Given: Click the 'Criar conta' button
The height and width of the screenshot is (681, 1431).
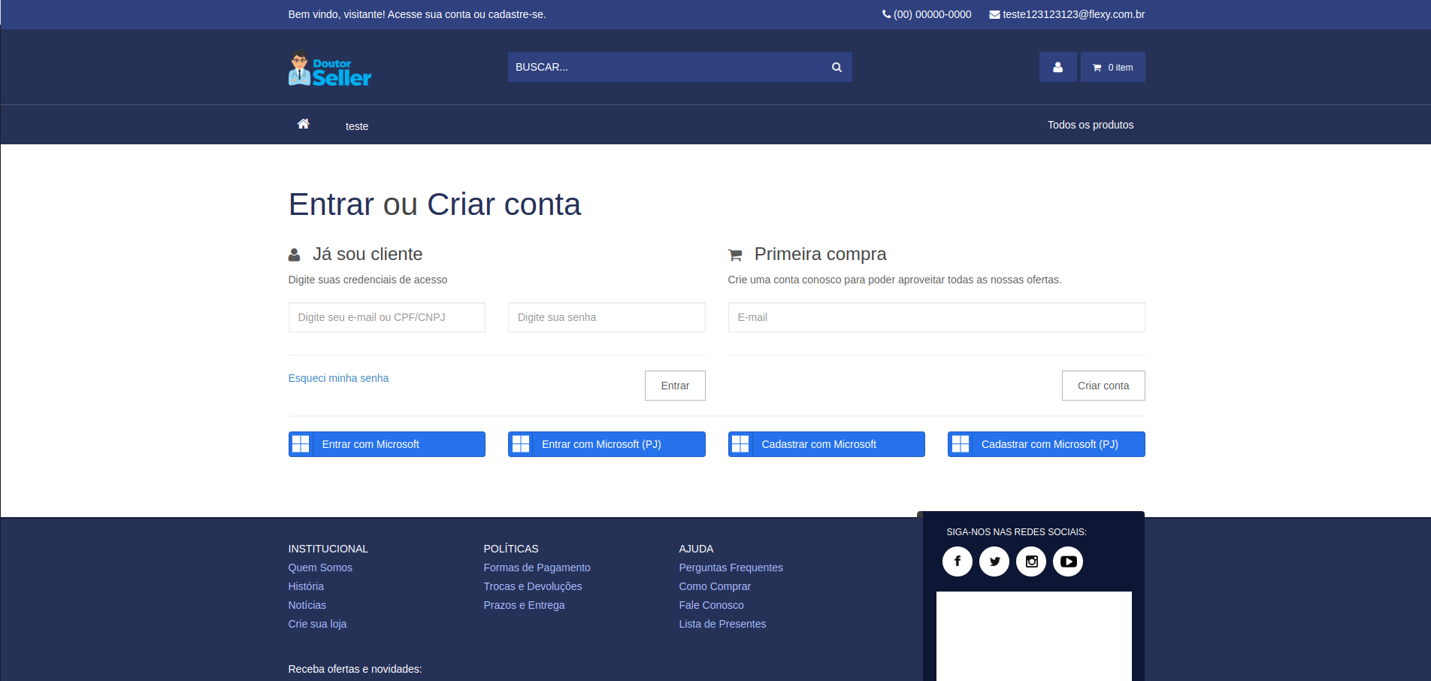Looking at the screenshot, I should [1103, 386].
